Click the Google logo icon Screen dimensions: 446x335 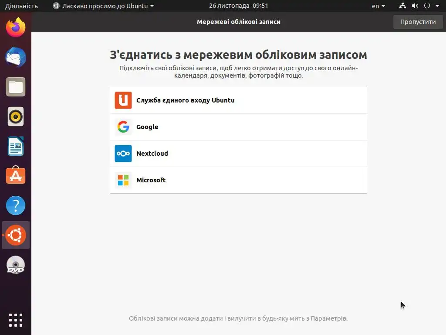123,127
